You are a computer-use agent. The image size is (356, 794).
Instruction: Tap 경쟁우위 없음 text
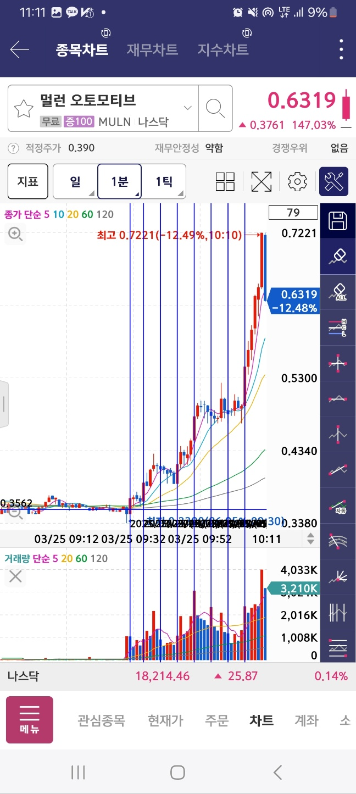(x=310, y=148)
